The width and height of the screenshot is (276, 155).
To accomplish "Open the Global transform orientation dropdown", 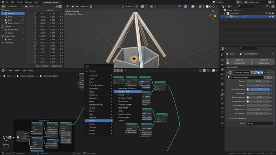I will [x=128, y=6].
